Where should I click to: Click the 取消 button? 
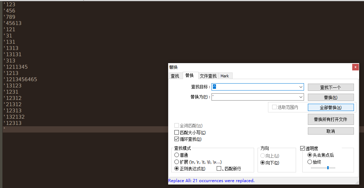tap(331, 131)
